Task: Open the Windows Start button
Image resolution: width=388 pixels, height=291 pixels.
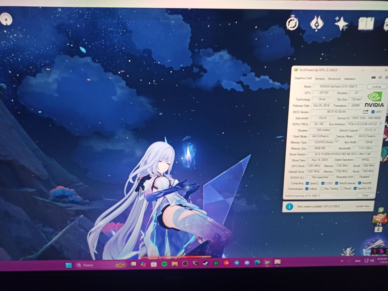Action: 69,265
